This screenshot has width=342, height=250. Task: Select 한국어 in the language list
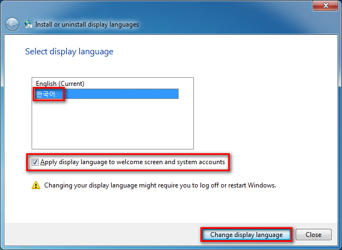point(107,94)
